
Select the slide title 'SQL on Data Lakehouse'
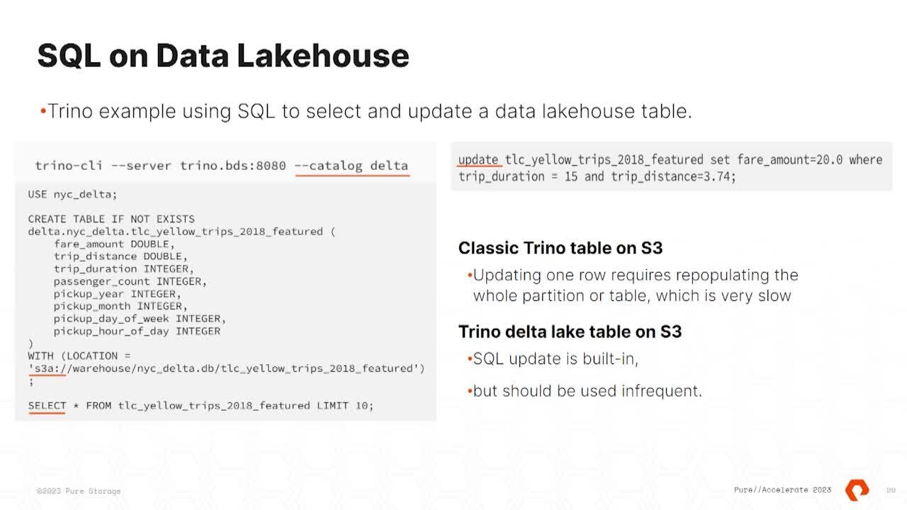pos(222,56)
